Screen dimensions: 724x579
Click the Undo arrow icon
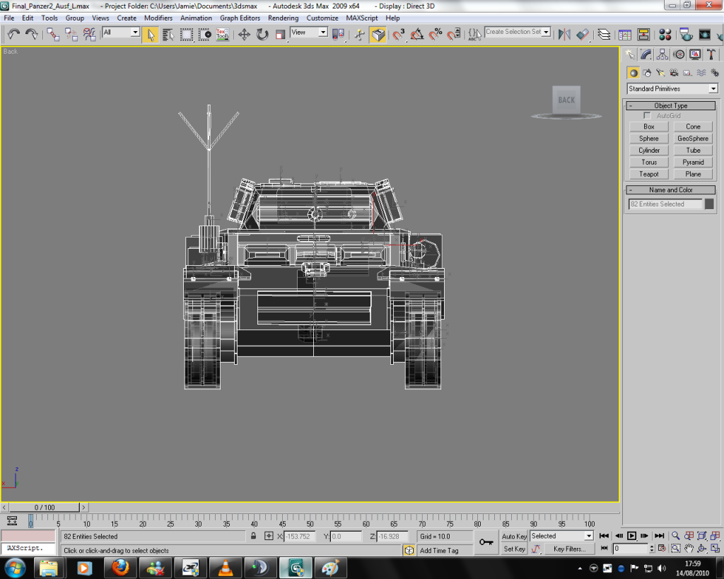(13, 34)
